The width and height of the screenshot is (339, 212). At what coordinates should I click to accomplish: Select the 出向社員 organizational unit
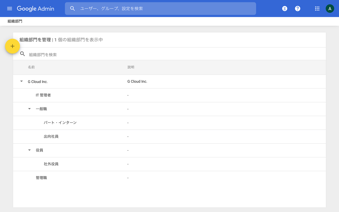tap(51, 136)
